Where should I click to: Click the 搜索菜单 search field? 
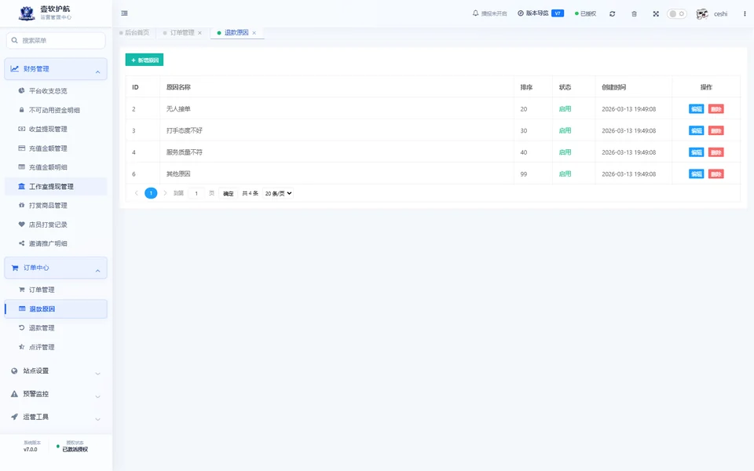tap(56, 40)
